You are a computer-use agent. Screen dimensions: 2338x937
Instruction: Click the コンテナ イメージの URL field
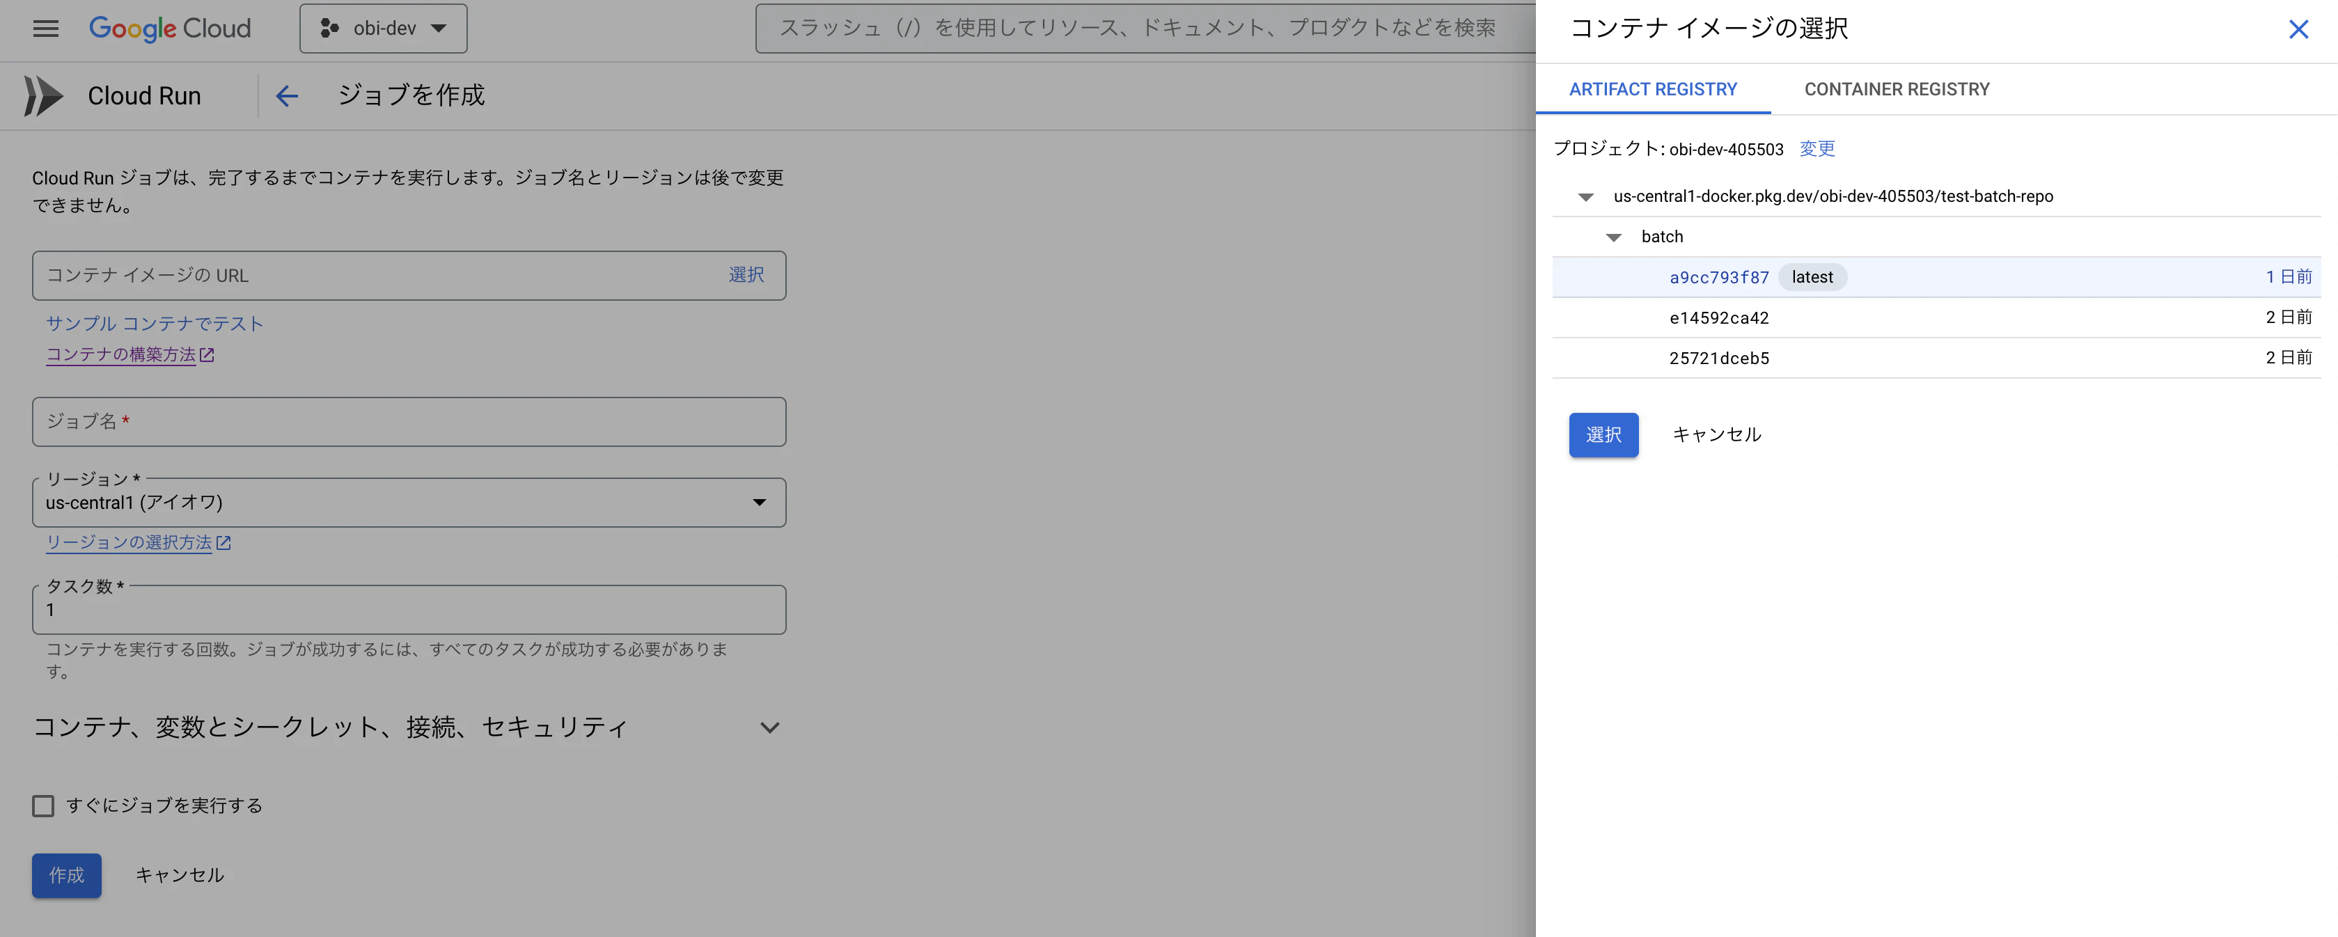pos(409,276)
